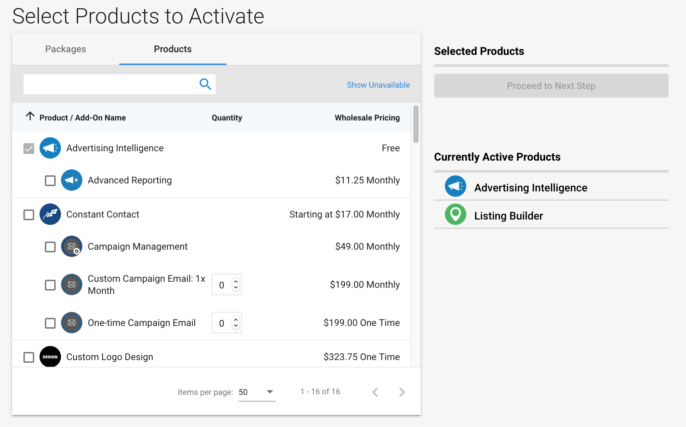This screenshot has width=686, height=427.
Task: Go to the previous page arrow
Action: point(375,392)
